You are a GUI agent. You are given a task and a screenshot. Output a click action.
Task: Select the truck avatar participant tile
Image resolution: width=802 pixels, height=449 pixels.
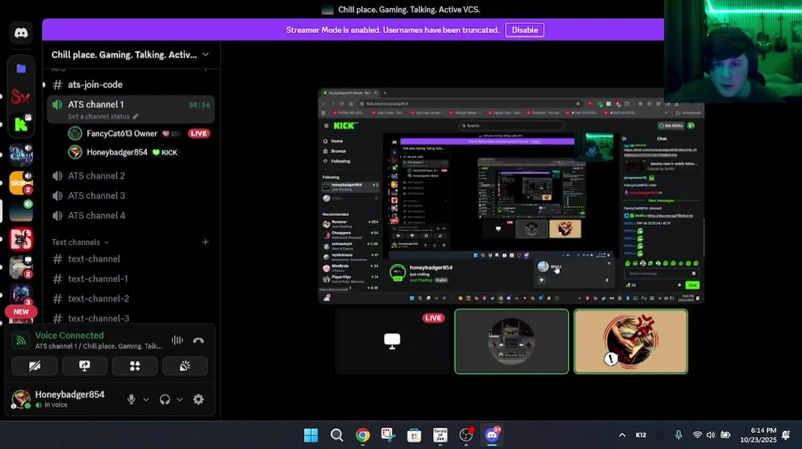512,342
